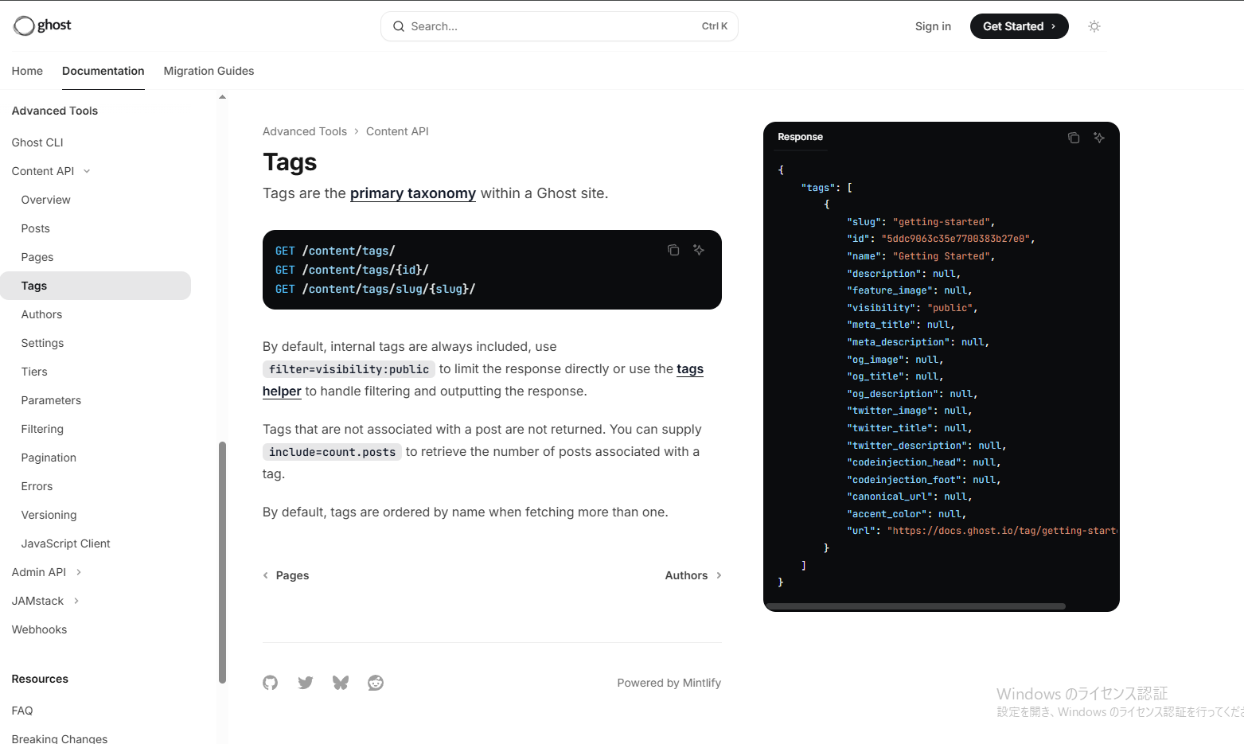Toggle the light/dark theme switch

[1094, 26]
